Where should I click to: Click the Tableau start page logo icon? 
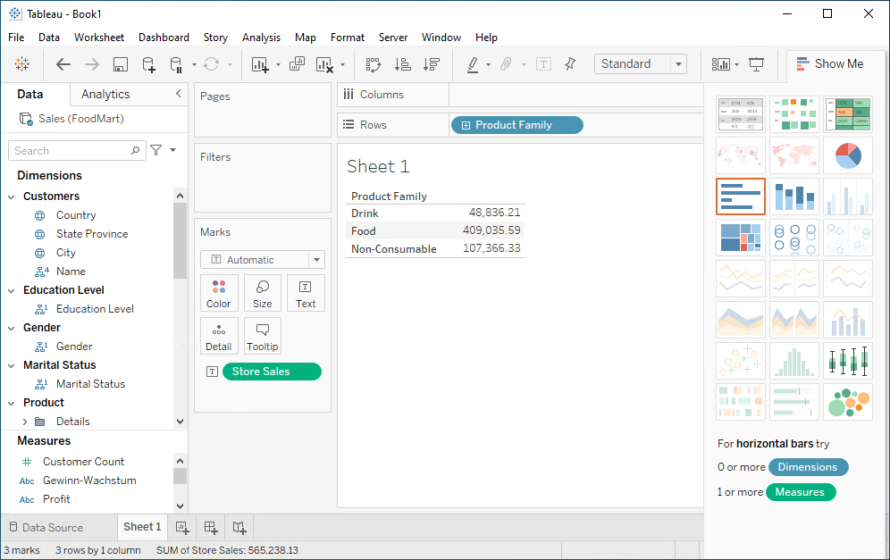click(x=22, y=64)
